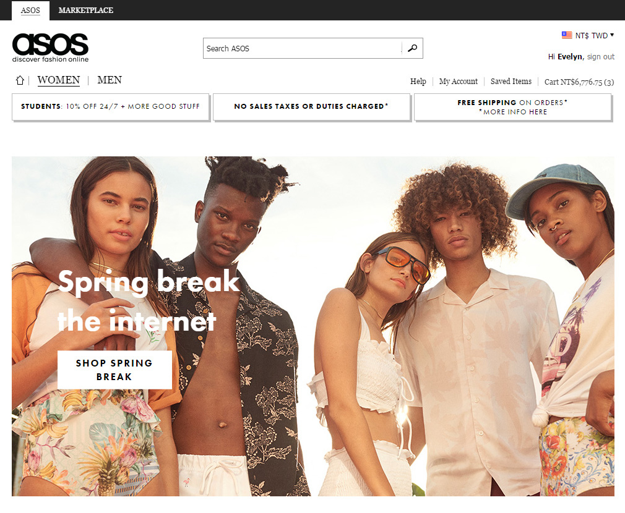Open the No Sales Taxes or Duties banner
Image resolution: width=625 pixels, height=513 pixels.
coord(311,107)
